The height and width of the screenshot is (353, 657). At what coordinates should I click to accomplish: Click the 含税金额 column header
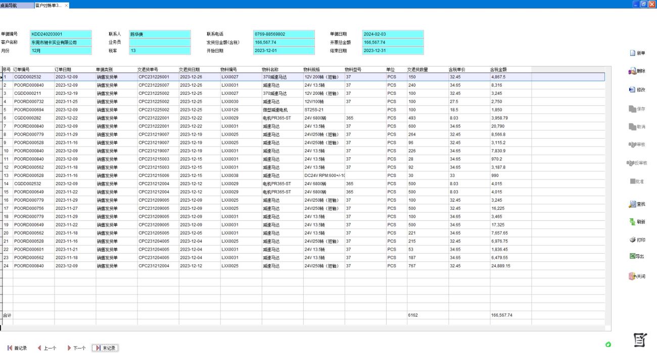(x=498, y=69)
